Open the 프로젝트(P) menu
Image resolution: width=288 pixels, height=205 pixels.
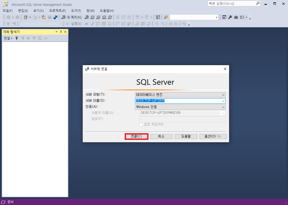click(x=58, y=11)
